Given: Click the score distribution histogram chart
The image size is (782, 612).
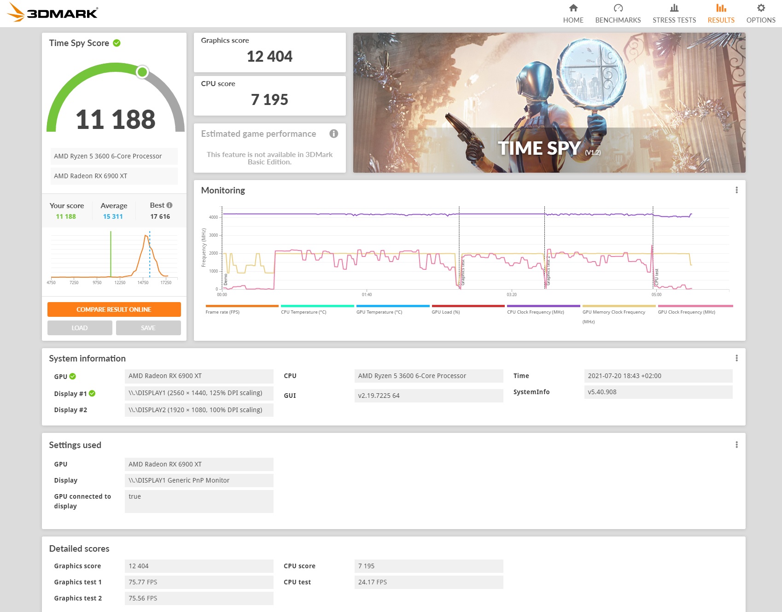Looking at the screenshot, I should coord(114,257).
